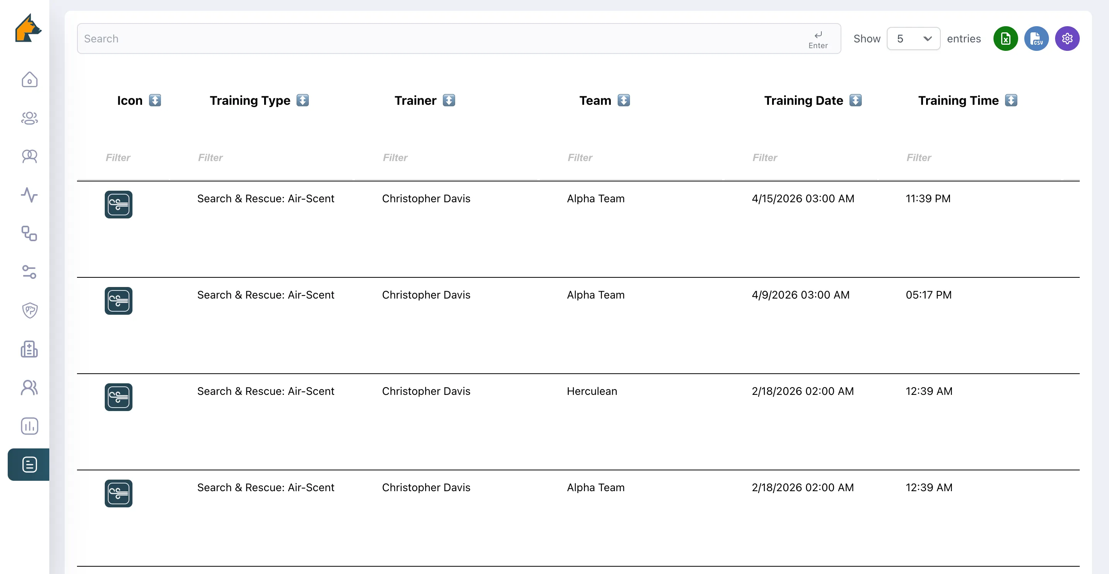
Task: Click date 4/9/2026 03:00 AM
Action: click(x=801, y=295)
